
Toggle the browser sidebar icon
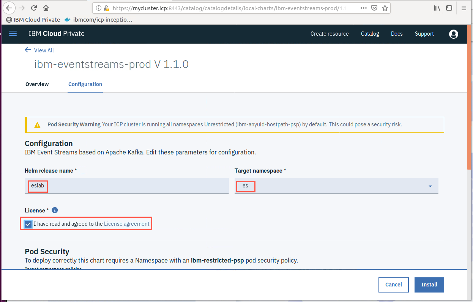(x=449, y=8)
